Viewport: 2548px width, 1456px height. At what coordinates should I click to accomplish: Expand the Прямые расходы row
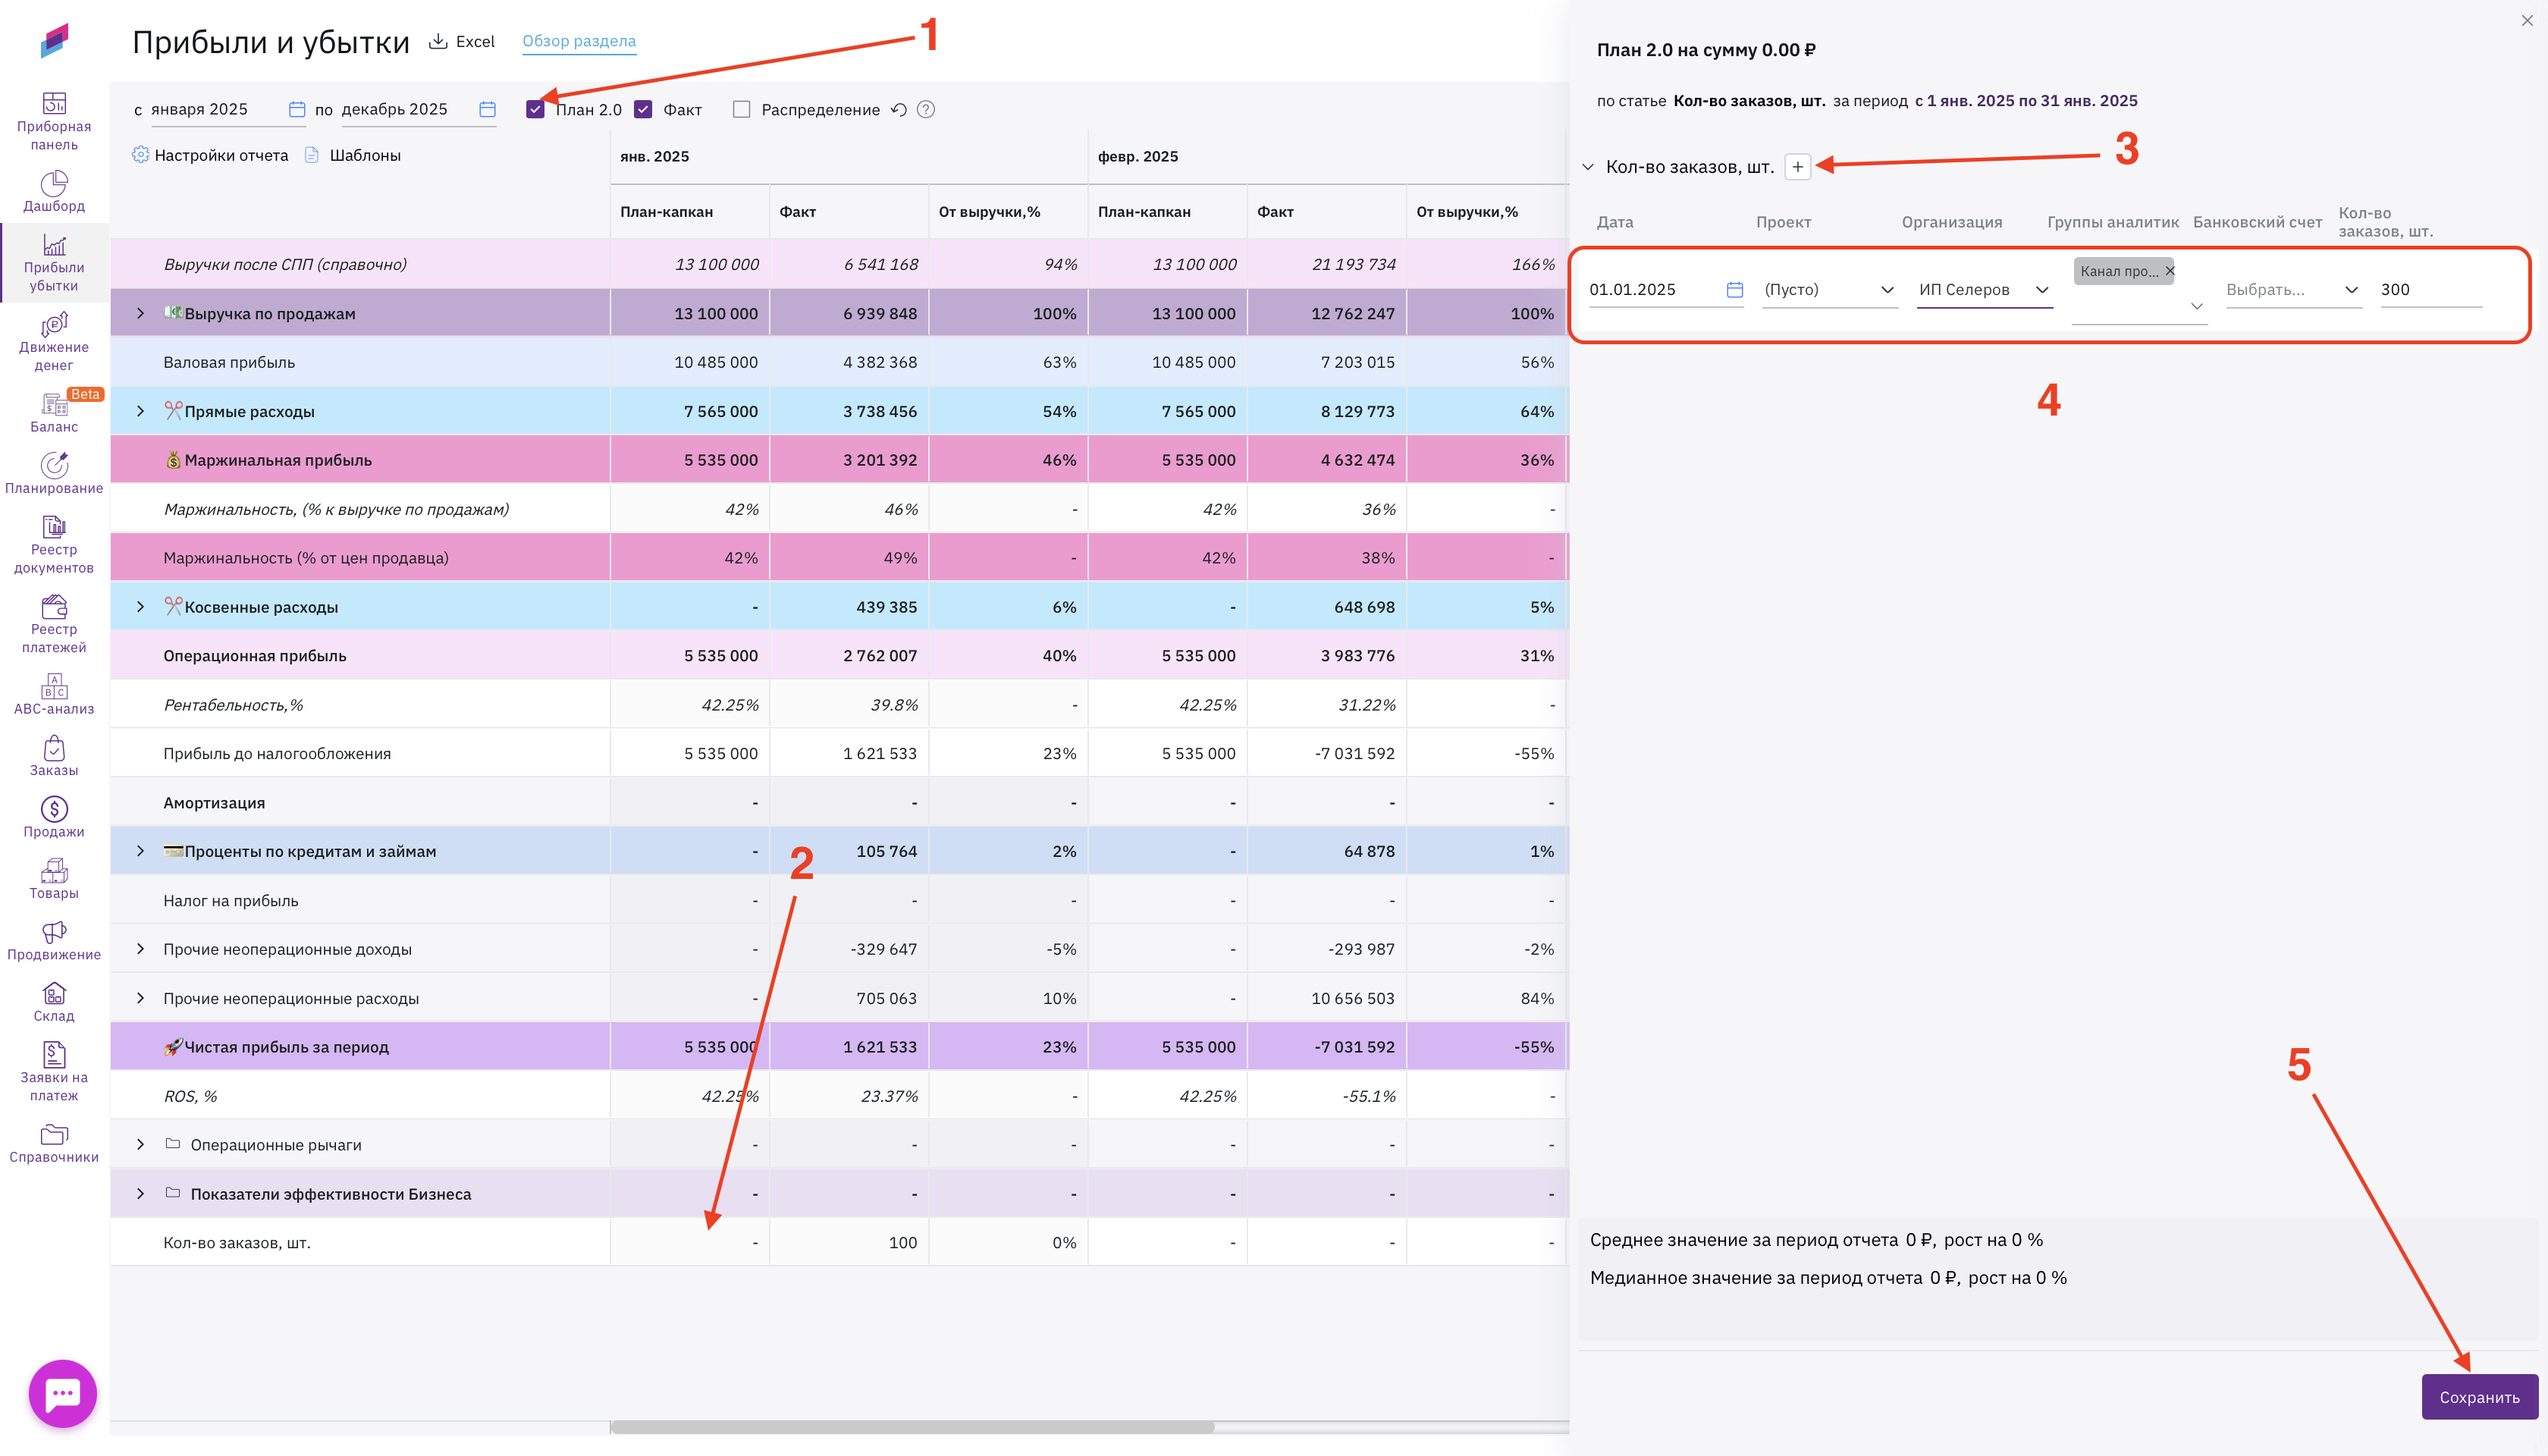[x=140, y=411]
